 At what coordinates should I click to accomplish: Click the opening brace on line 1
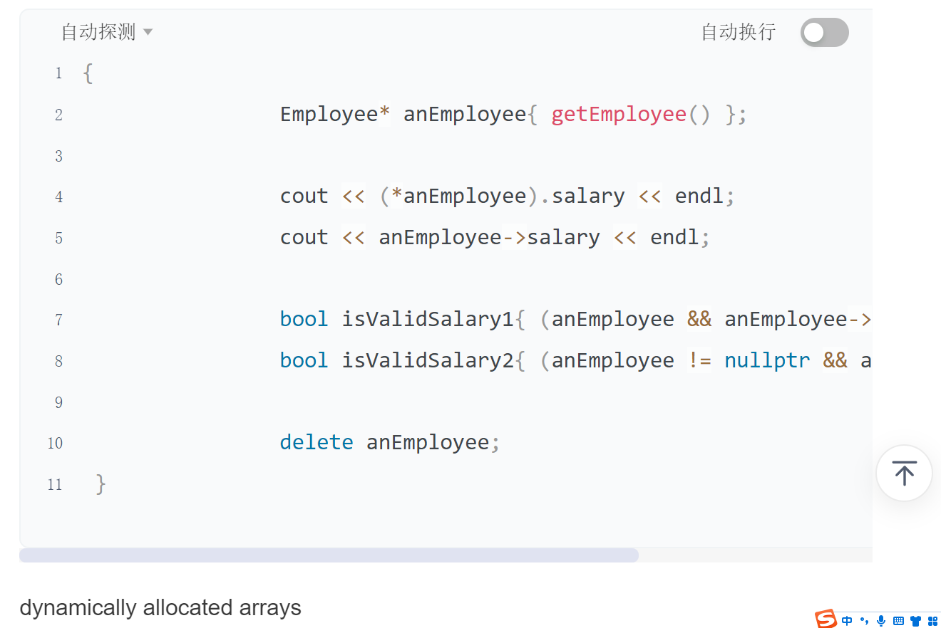[88, 73]
